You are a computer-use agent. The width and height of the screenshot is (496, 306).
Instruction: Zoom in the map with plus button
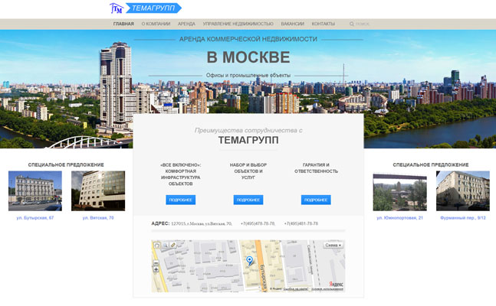tap(156, 269)
